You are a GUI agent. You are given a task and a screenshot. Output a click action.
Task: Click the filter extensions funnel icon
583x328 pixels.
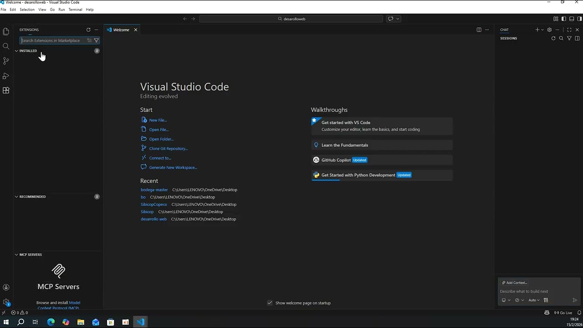pyautogui.click(x=96, y=41)
